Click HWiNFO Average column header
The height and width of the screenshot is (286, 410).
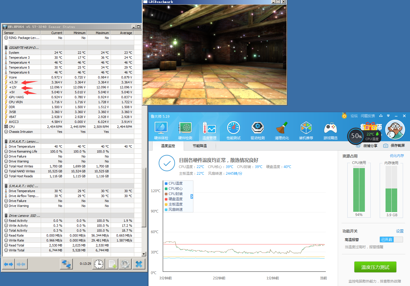tap(122, 33)
